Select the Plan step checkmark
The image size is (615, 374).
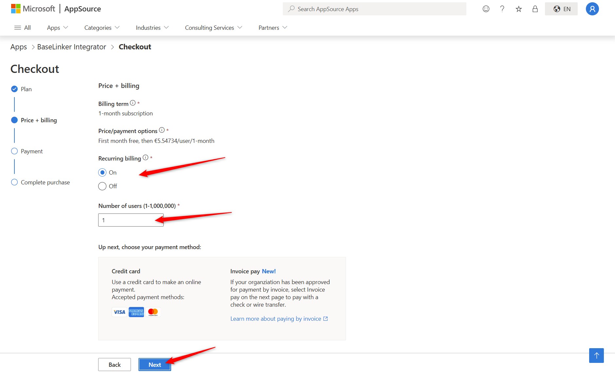coord(14,89)
